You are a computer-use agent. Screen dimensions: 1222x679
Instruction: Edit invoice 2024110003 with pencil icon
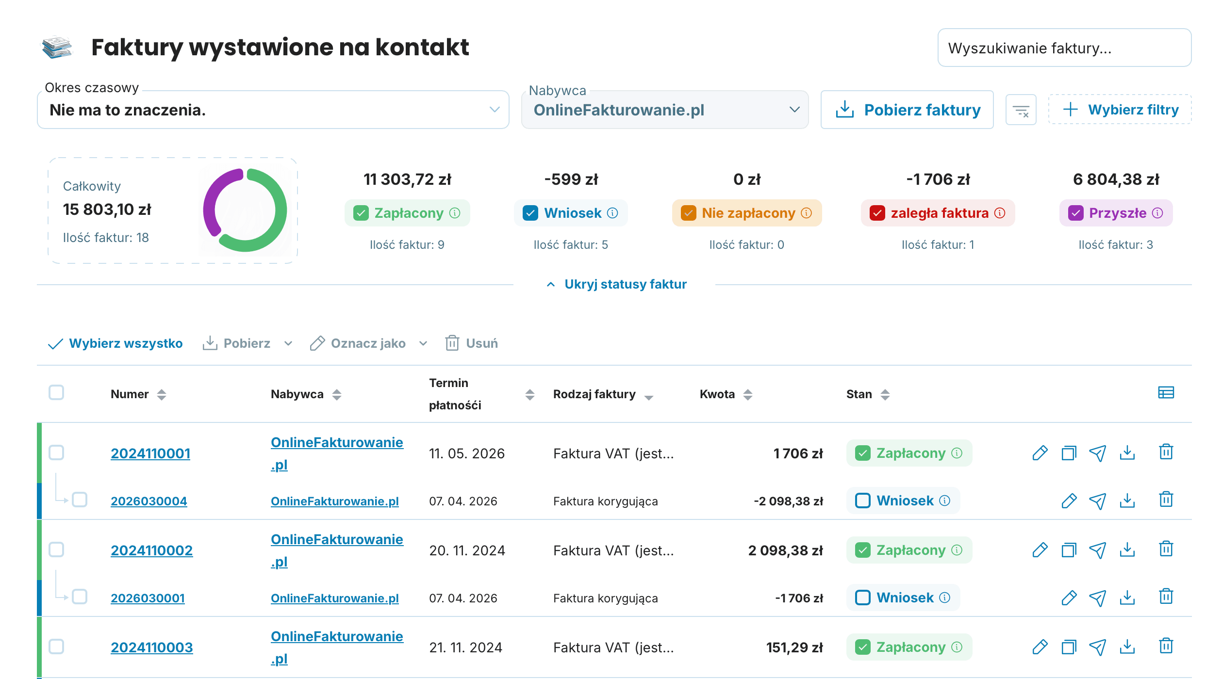pos(1040,647)
